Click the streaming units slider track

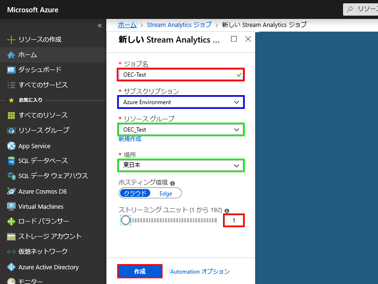[174, 220]
